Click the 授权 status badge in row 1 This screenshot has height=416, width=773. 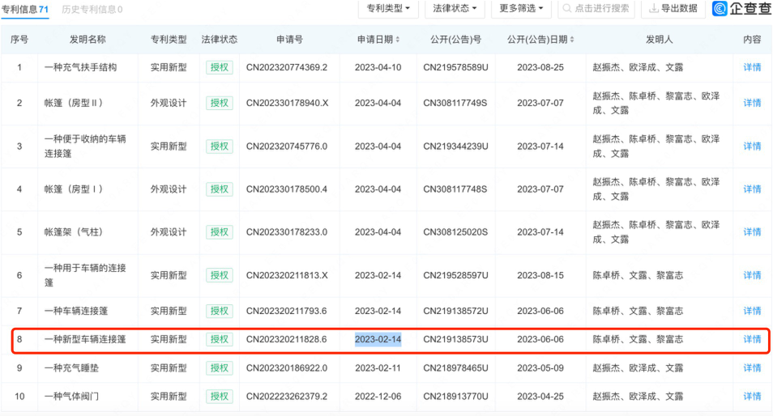[219, 67]
